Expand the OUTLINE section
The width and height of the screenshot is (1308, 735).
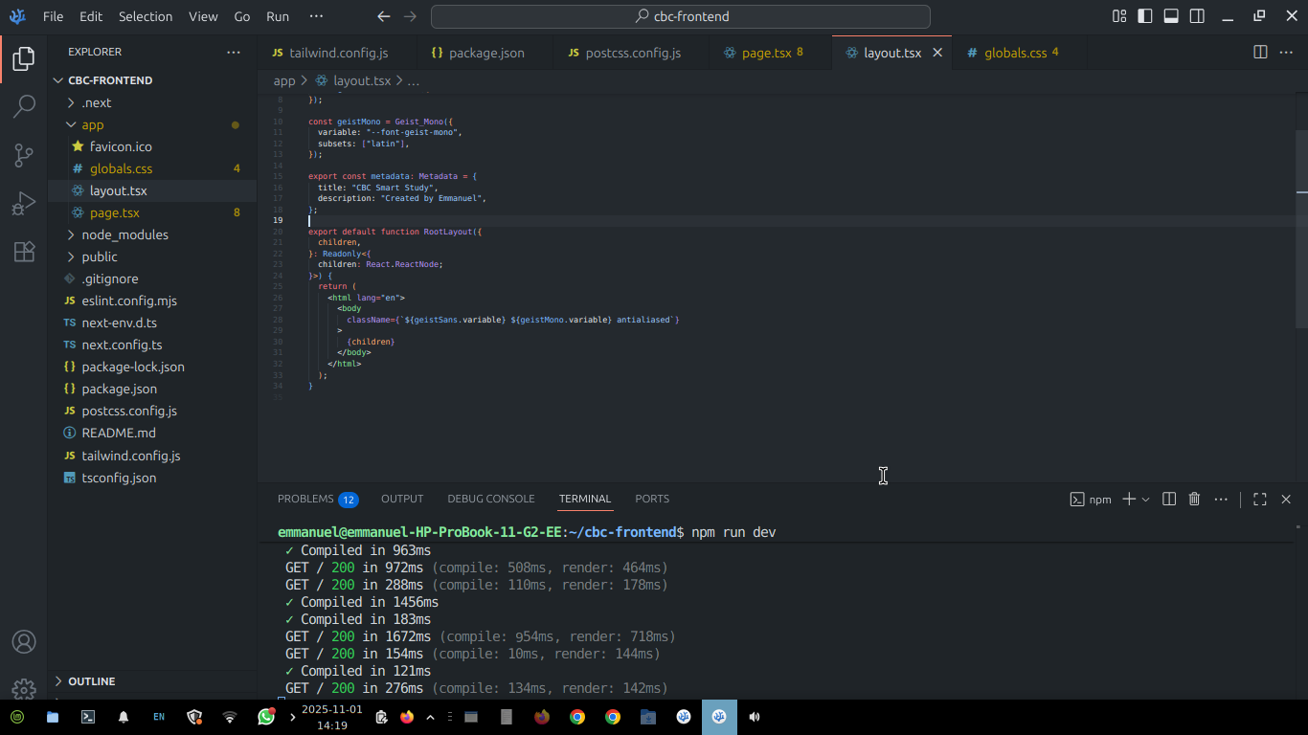91,681
